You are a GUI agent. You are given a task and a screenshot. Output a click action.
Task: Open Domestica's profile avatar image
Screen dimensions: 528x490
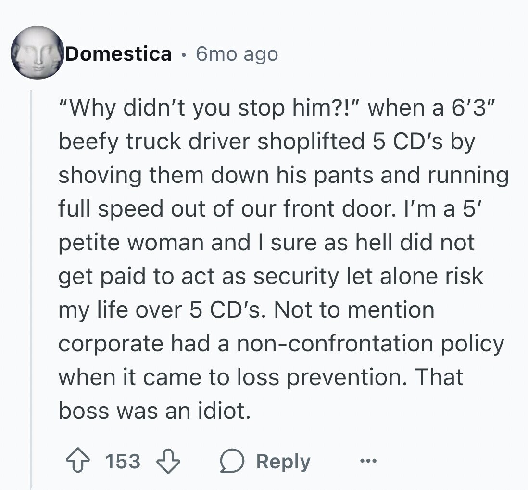pyautogui.click(x=38, y=53)
